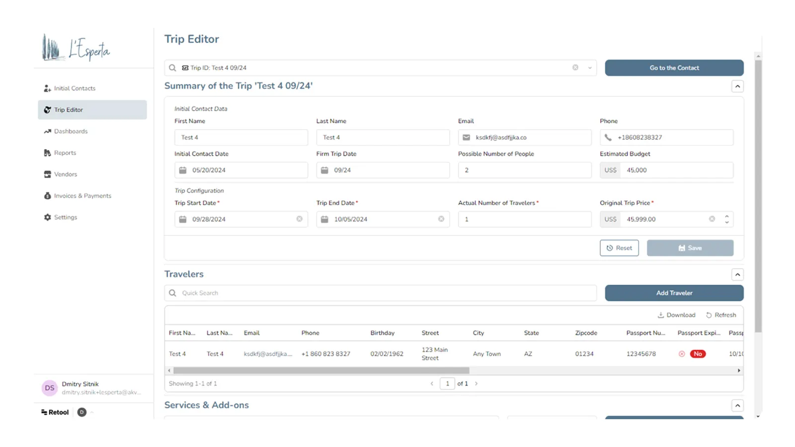Click the ksdkfj@asdfjjka email link in the table

(x=268, y=354)
